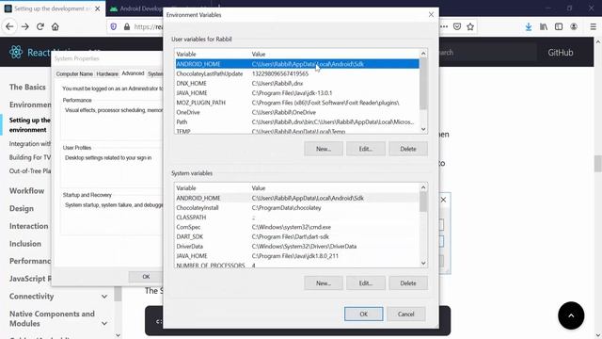Reload the page in Firefox

(x=40, y=26)
